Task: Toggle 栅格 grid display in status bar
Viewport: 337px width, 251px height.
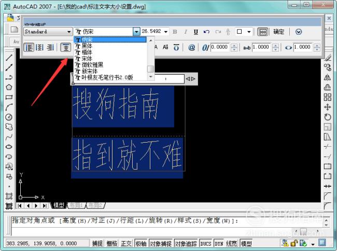Action: coord(112,243)
